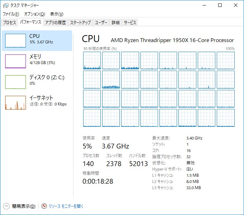Image resolution: width=244 pixels, height=215 pixels.
Task: Click the 3.40 GHz maximum speed value
Action: [194, 138]
